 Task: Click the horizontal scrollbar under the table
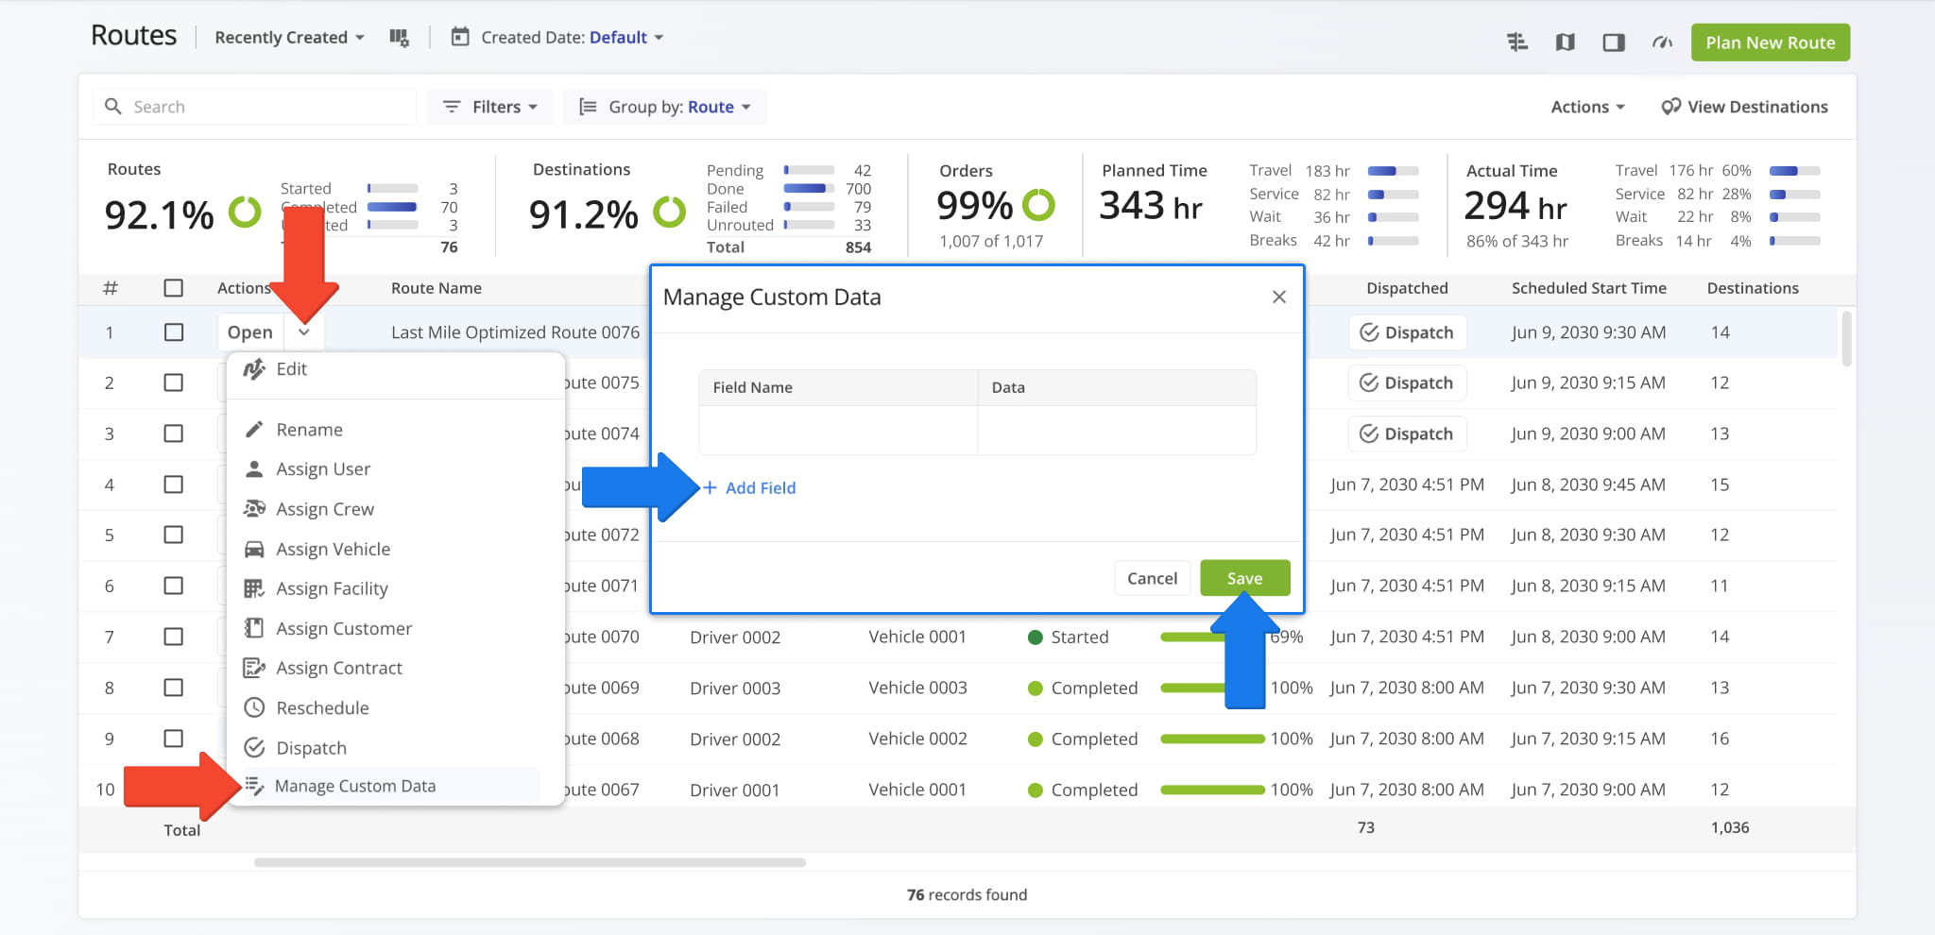click(x=529, y=862)
